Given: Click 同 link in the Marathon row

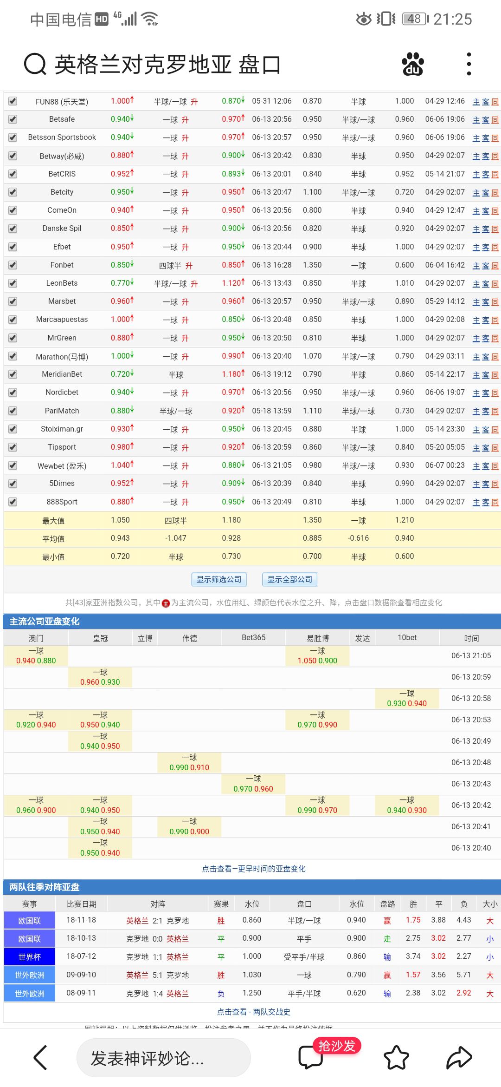Looking at the screenshot, I should pyautogui.click(x=495, y=357).
